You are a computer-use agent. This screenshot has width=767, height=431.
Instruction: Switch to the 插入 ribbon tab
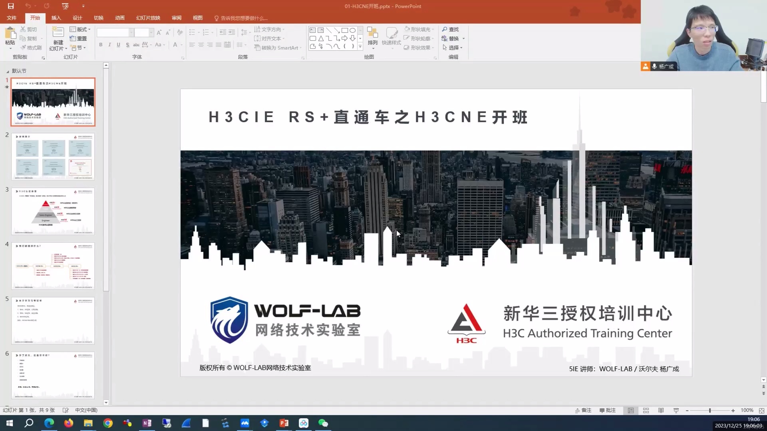click(x=56, y=18)
